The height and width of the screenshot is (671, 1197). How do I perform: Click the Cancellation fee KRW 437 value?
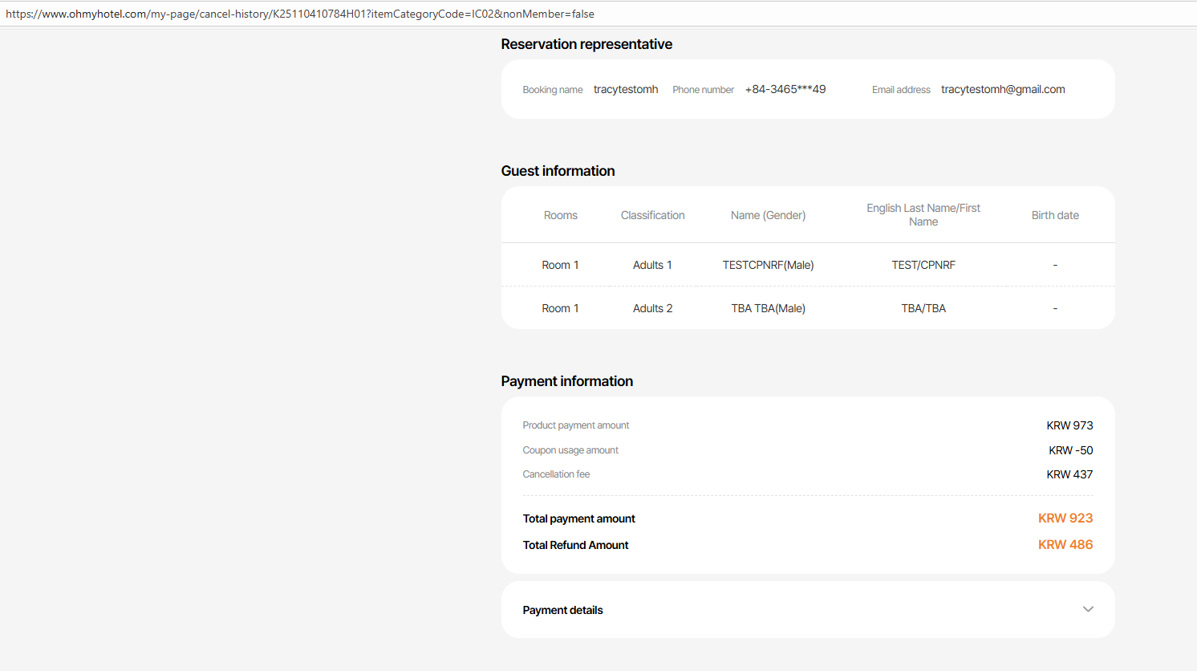tap(1069, 474)
